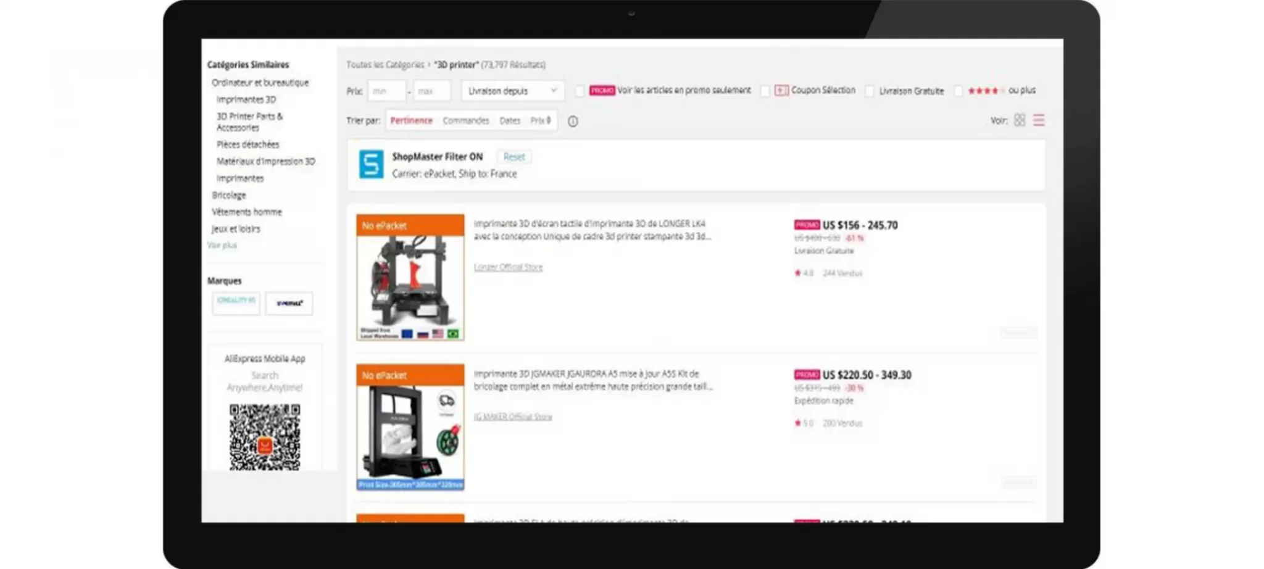Select Bricolage category

point(229,194)
